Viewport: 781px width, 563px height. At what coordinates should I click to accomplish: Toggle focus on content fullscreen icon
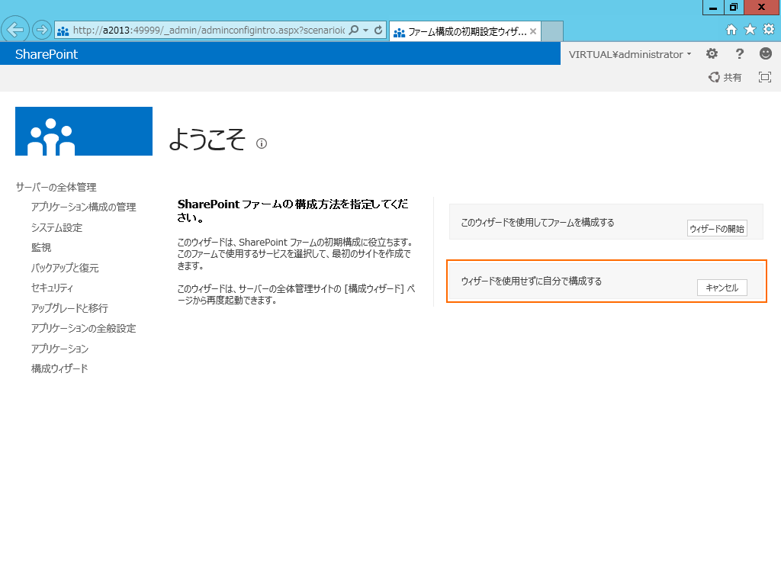coord(764,77)
